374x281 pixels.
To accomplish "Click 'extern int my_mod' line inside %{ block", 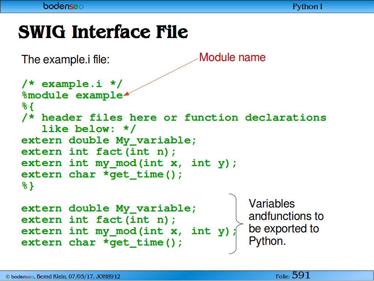I will [129, 163].
